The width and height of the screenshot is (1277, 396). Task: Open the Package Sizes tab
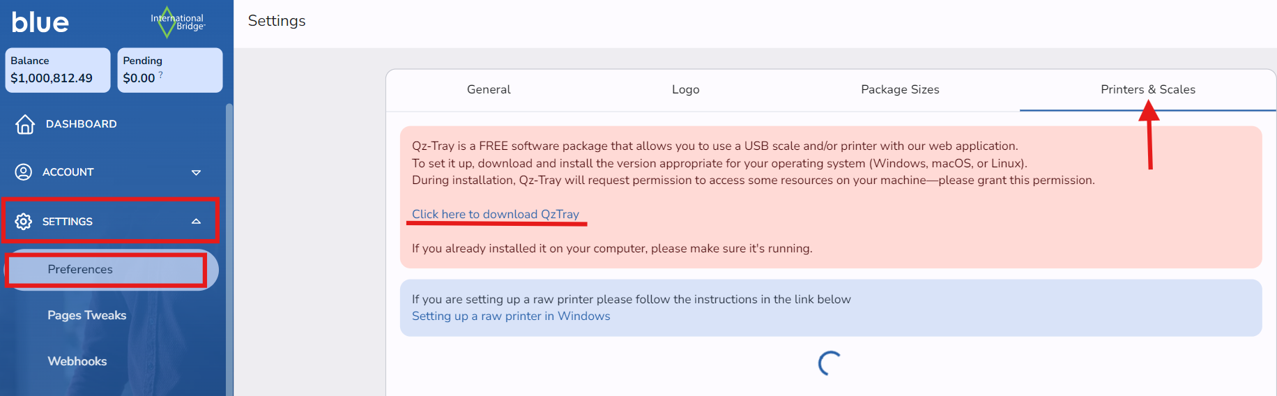pyautogui.click(x=900, y=90)
